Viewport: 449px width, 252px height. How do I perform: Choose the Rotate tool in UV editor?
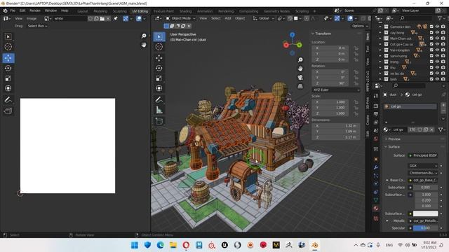click(8, 69)
